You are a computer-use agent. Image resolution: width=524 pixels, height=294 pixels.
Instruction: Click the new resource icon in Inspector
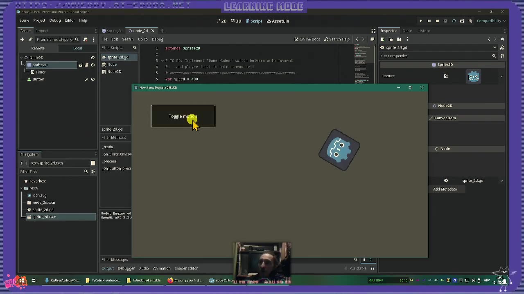pos(382,39)
